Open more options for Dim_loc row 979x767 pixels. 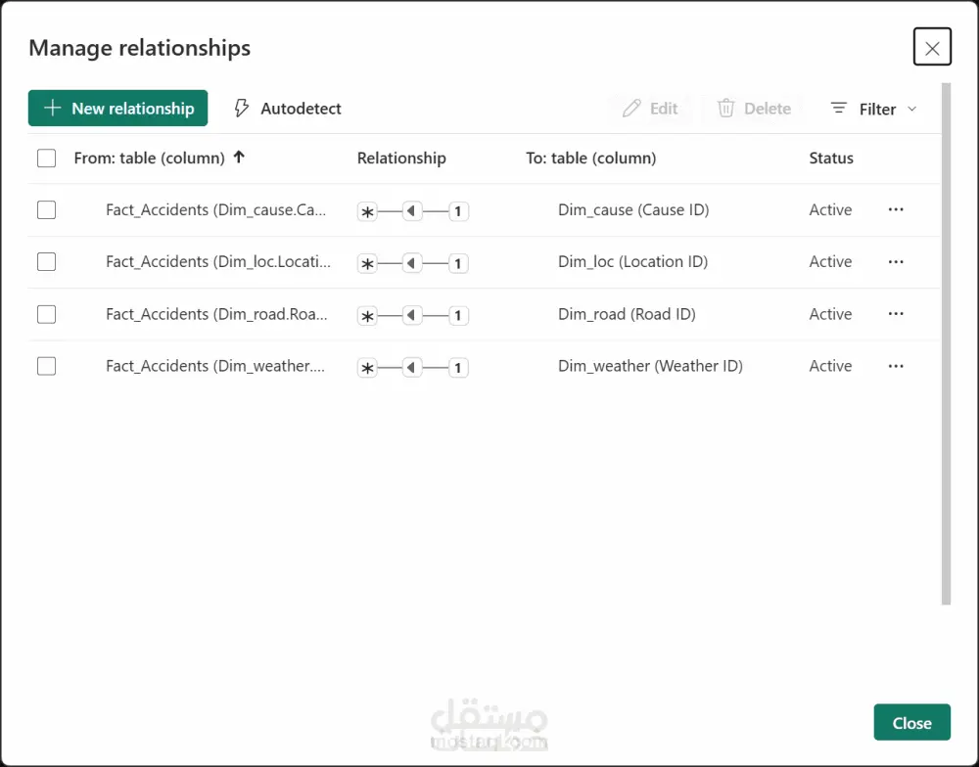coord(896,261)
